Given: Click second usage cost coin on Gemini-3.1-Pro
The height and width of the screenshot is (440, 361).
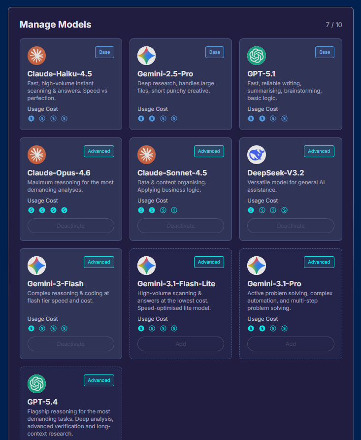Looking at the screenshot, I should pyautogui.click(x=263, y=328).
